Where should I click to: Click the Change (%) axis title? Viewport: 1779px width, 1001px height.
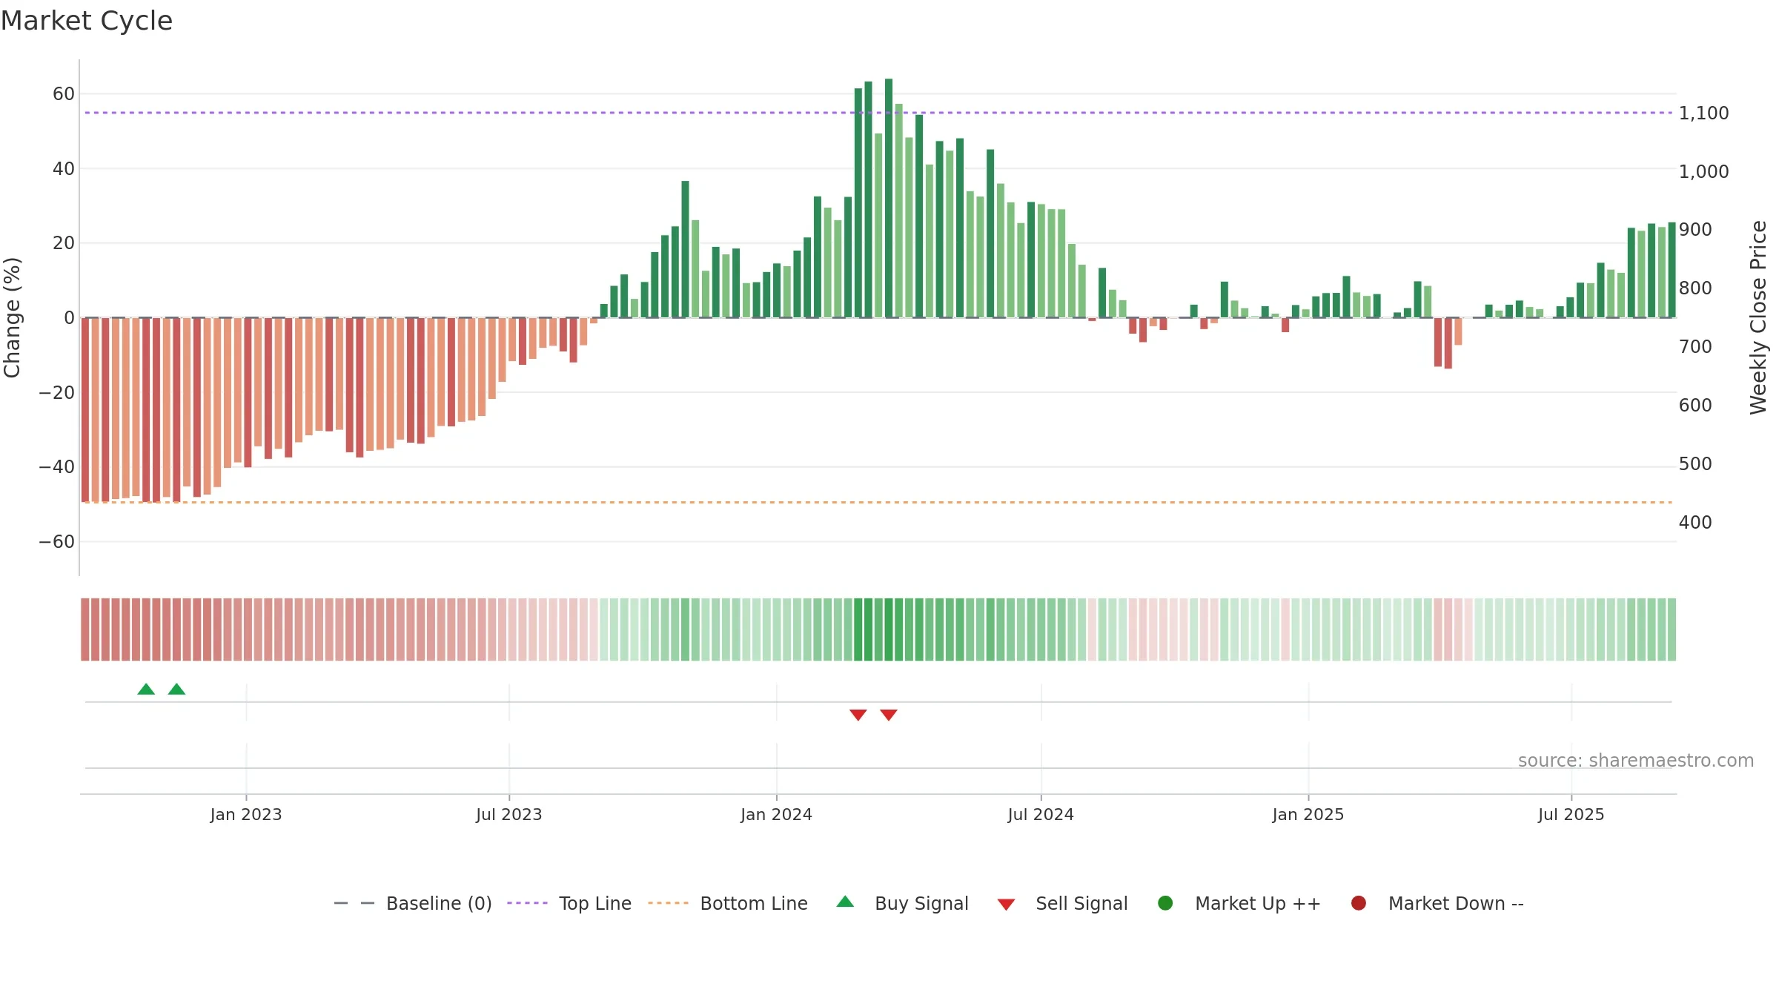pos(12,317)
